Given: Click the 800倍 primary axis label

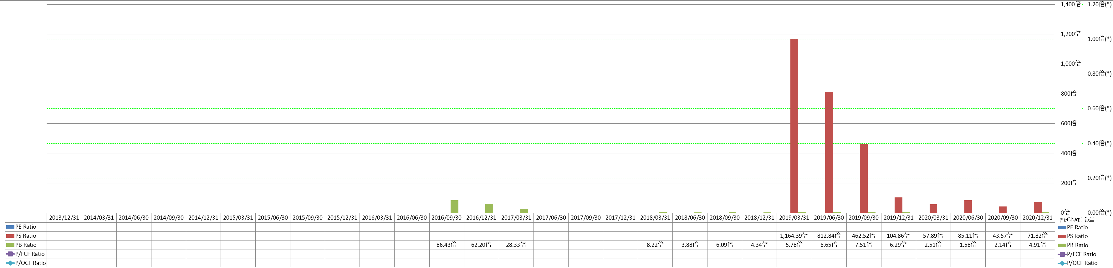Looking at the screenshot, I should (1069, 93).
